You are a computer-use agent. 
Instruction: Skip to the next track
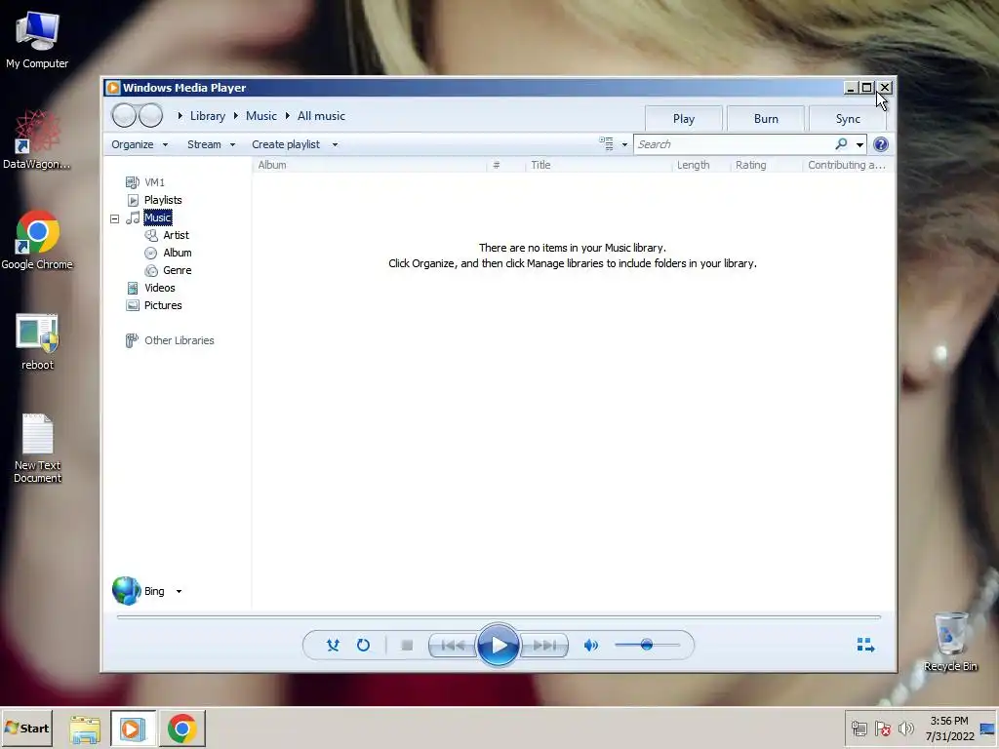[544, 646]
